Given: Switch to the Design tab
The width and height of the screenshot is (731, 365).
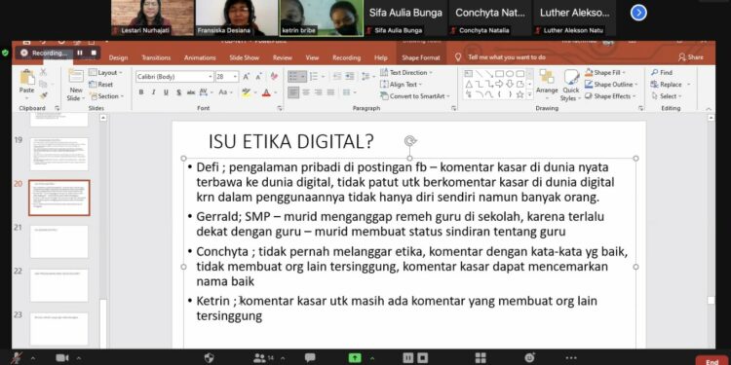Looking at the screenshot, I should 118,57.
